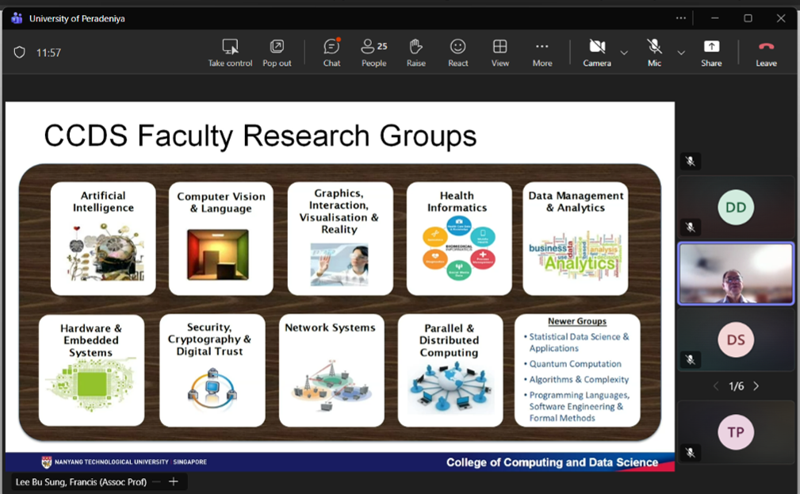Unmute your microphone
Image resolution: width=800 pixels, height=494 pixels.
(653, 52)
